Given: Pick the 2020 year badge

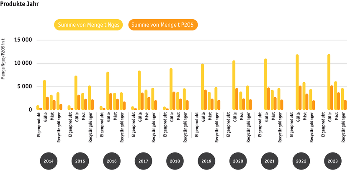Looking at the screenshot, I should [x=238, y=161].
